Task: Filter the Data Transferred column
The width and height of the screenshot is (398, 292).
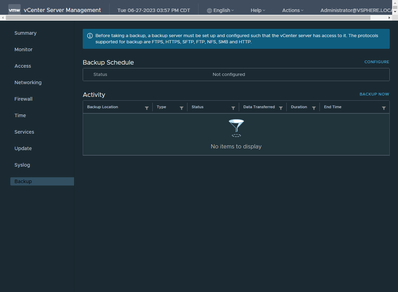Action: tap(281, 108)
